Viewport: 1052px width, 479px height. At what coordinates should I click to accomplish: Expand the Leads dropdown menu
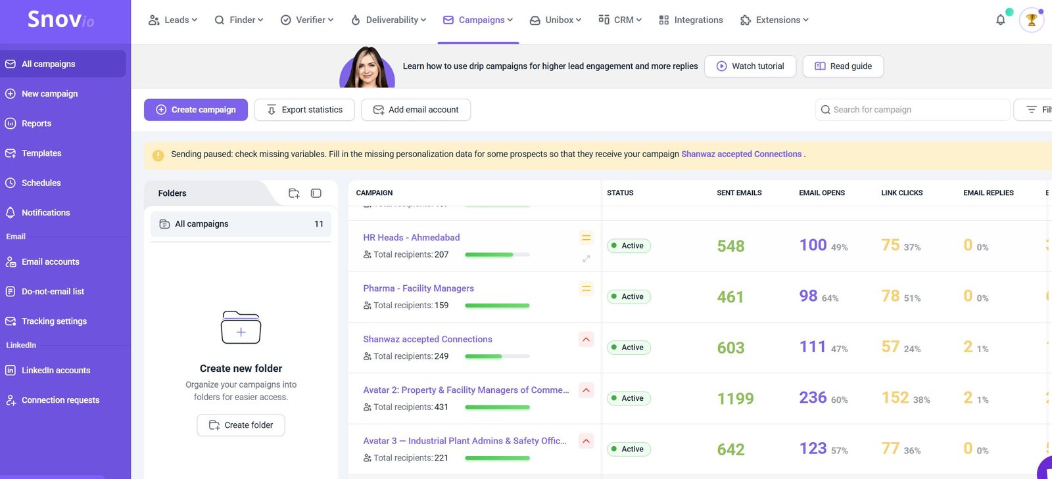tap(173, 20)
